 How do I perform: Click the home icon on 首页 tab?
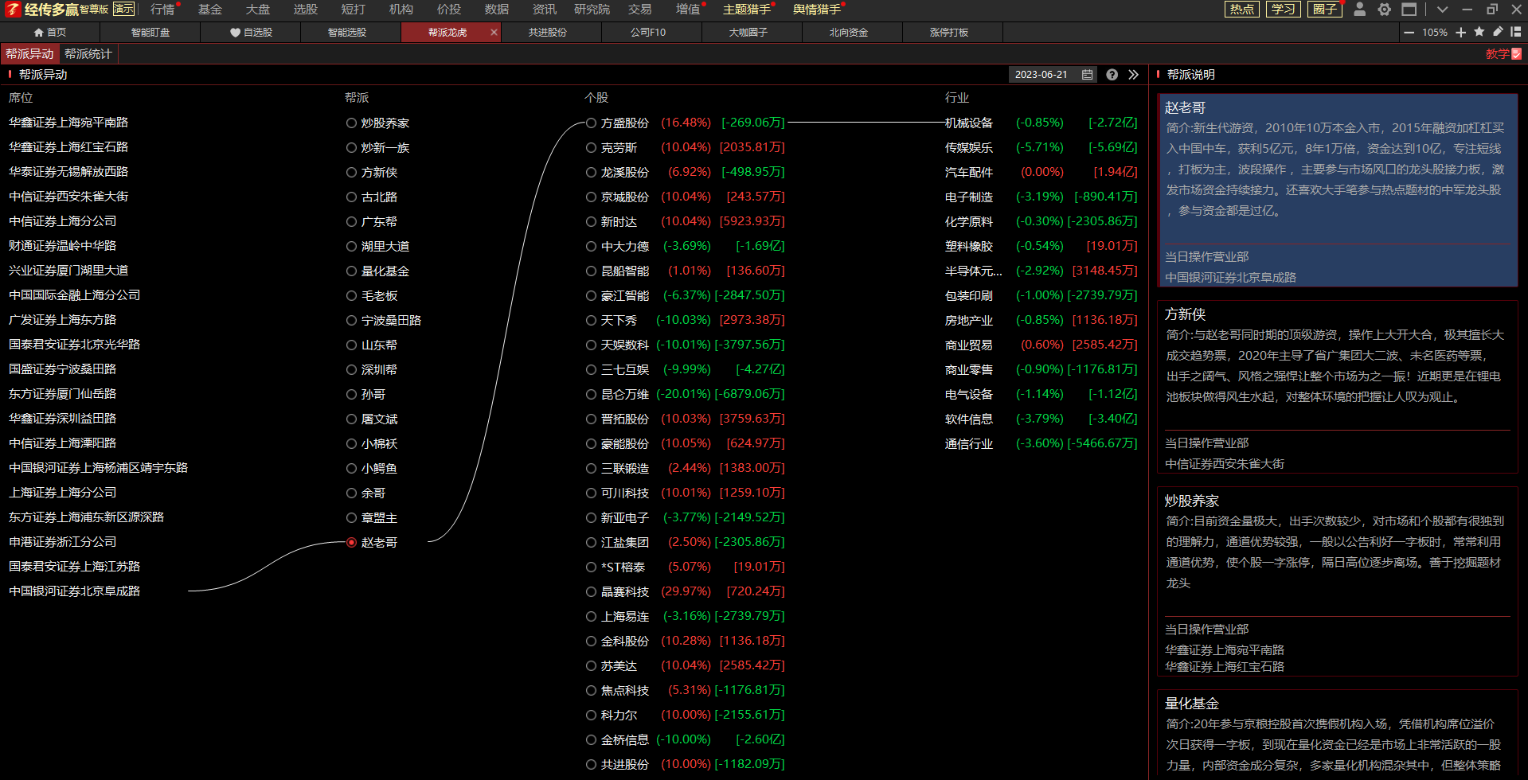[39, 33]
